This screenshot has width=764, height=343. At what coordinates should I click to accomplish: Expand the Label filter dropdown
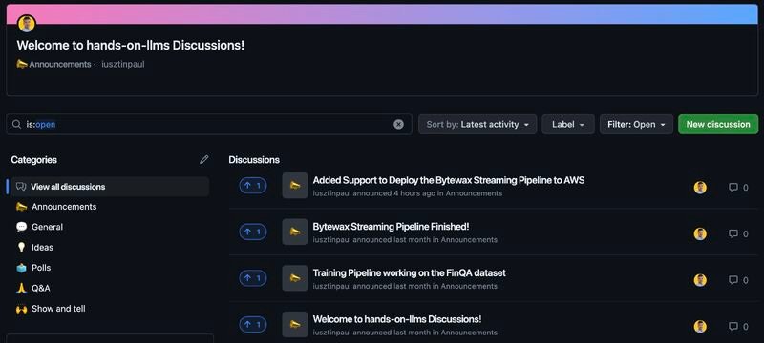568,125
